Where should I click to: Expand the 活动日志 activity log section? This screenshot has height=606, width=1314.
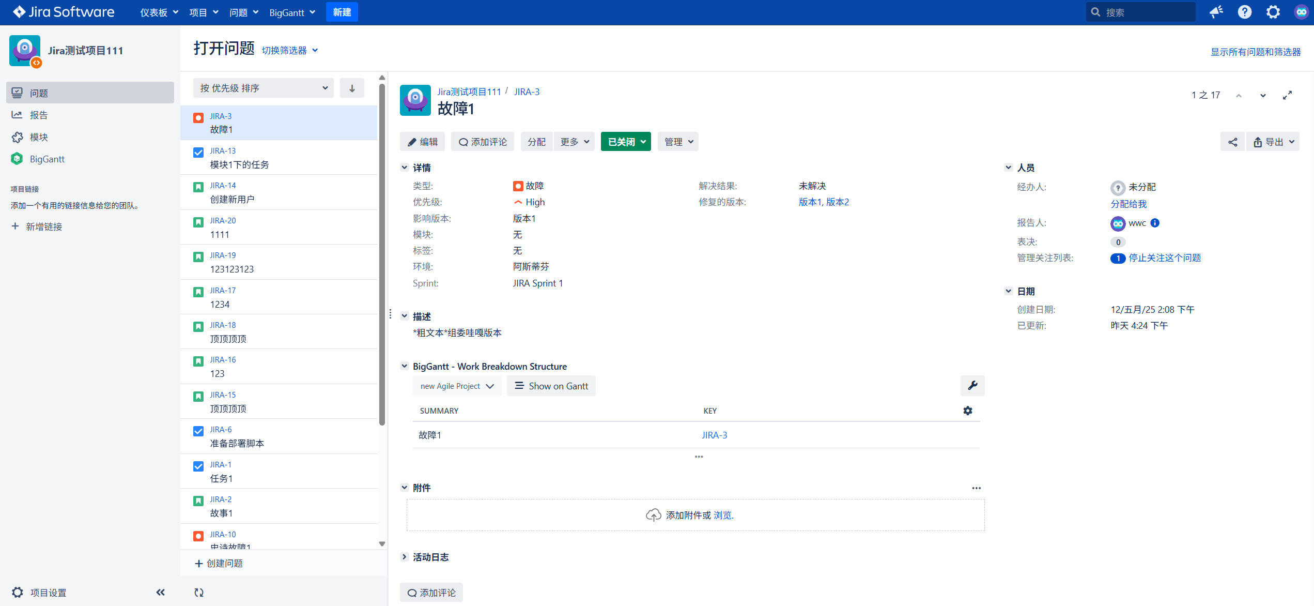(405, 557)
